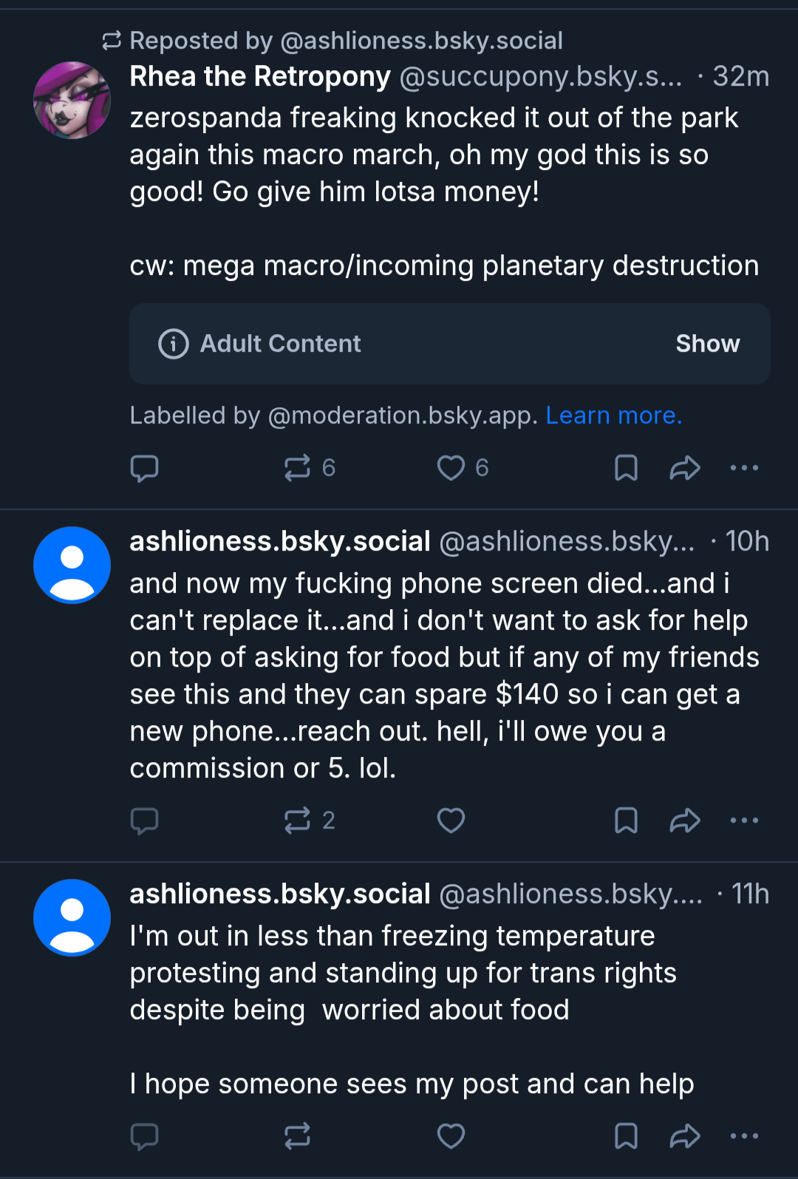Open the ashlioness.bsky.social profile name on the 10h post
This screenshot has height=1179, width=798.
tap(280, 541)
